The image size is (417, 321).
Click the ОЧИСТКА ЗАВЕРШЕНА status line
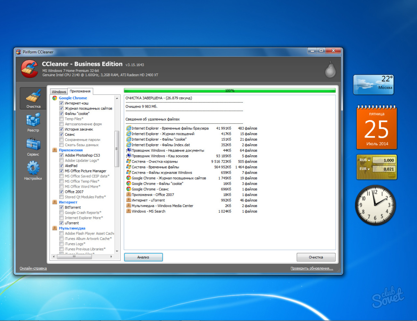159,98
